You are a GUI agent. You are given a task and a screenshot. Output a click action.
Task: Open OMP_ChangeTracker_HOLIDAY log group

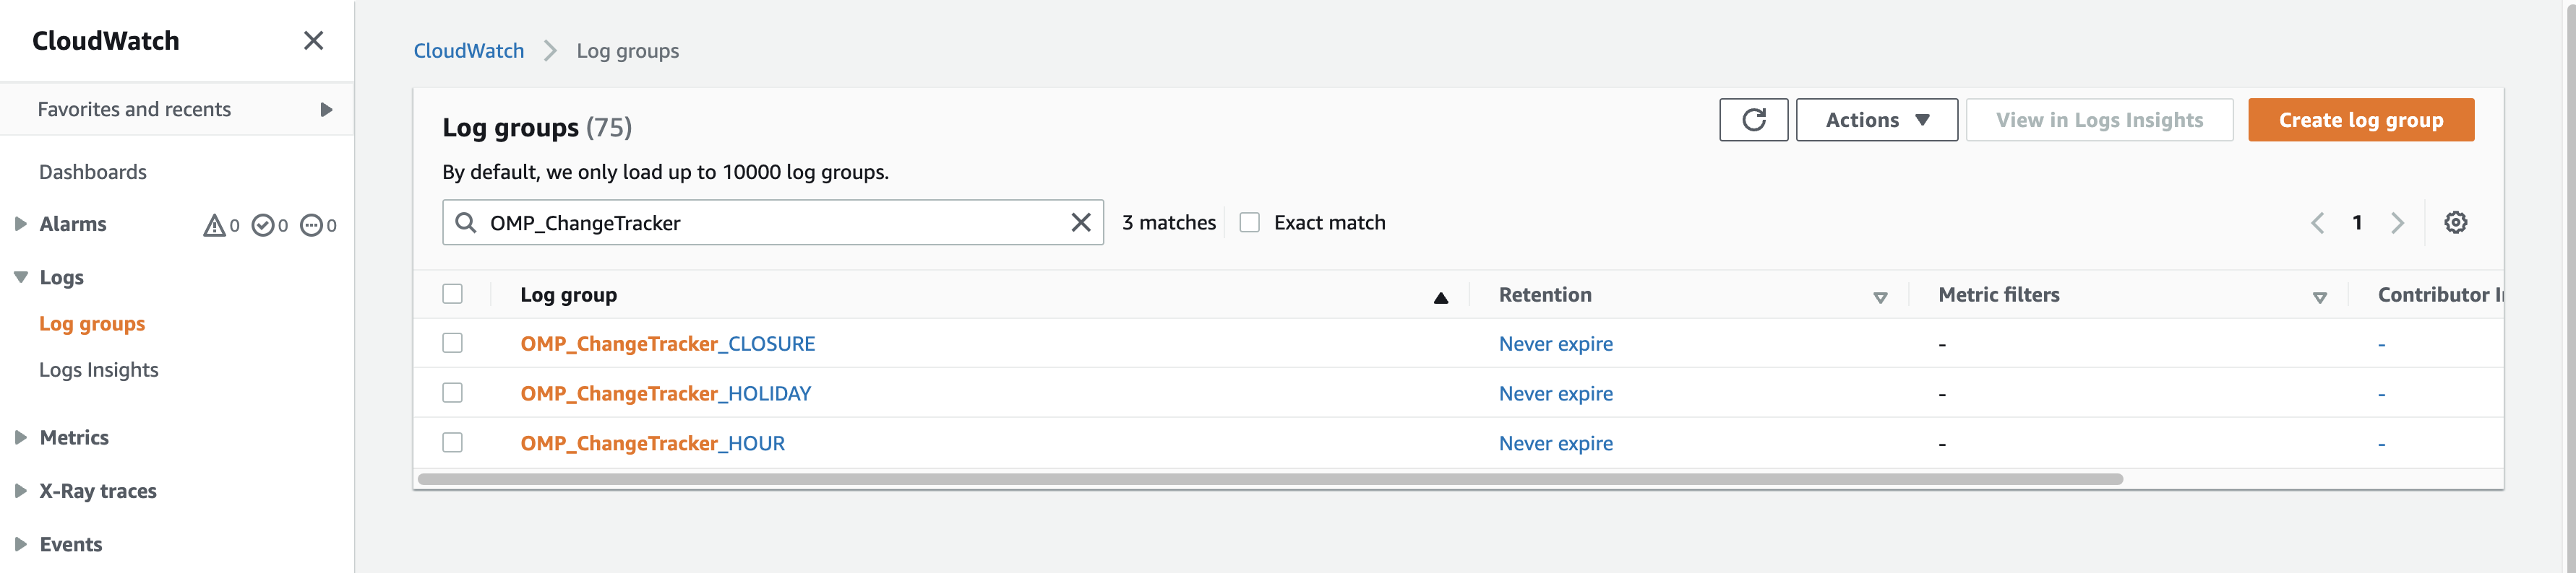(665, 393)
